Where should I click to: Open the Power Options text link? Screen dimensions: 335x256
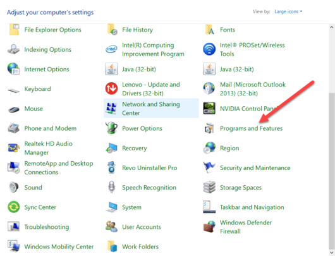tap(142, 128)
